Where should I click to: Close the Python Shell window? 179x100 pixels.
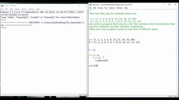pos(85,6)
